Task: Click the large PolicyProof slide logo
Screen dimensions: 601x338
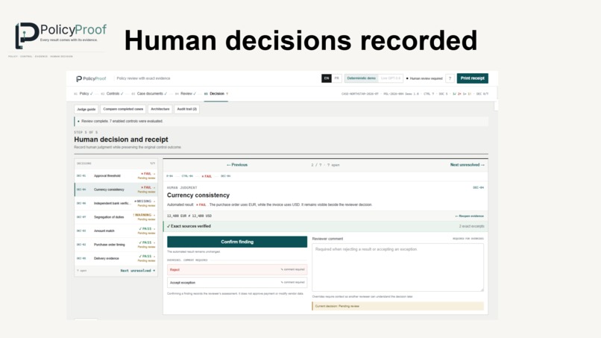Action: pyautogui.click(x=60, y=36)
